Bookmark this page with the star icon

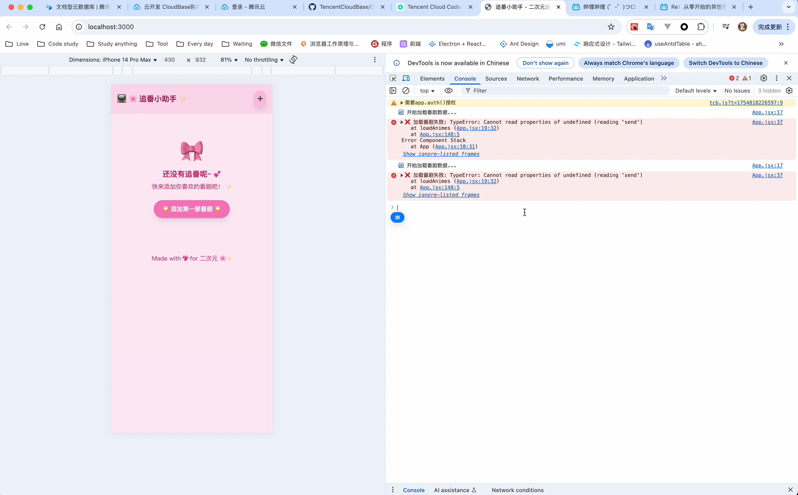click(611, 27)
